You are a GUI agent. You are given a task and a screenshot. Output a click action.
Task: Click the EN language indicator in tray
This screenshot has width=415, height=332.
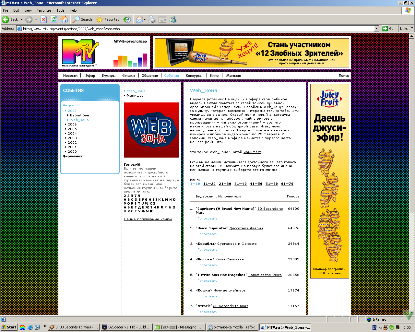tap(374, 327)
